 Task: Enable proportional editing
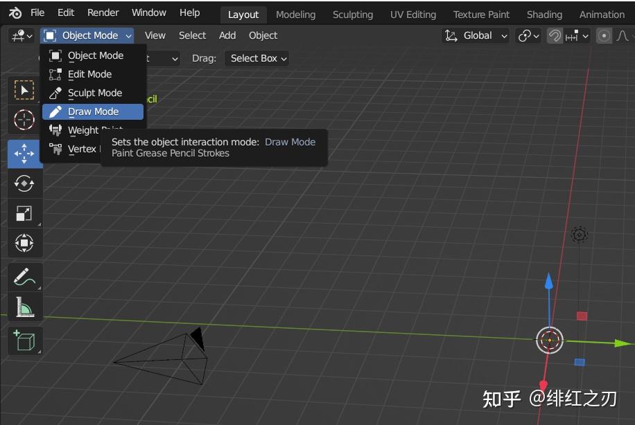coord(602,35)
